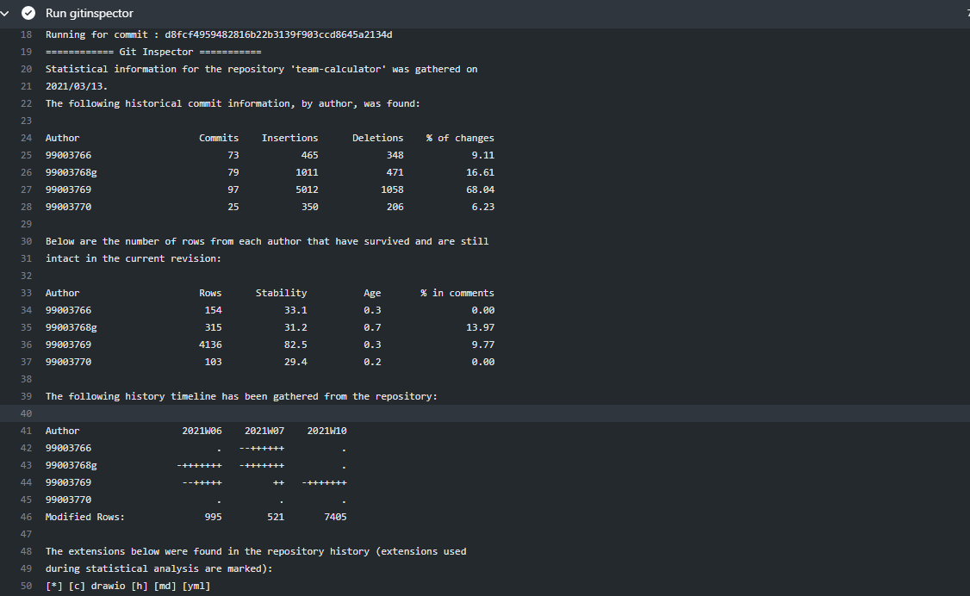This screenshot has height=596, width=970.
Task: Click 'Deletions' column header
Action: click(377, 138)
